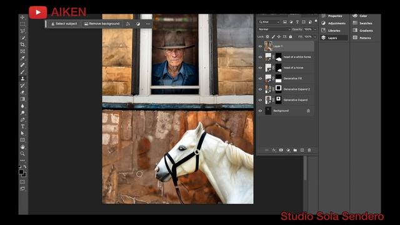The width and height of the screenshot is (400, 225).
Task: Toggle lock transparent pixels
Action: tap(267, 37)
